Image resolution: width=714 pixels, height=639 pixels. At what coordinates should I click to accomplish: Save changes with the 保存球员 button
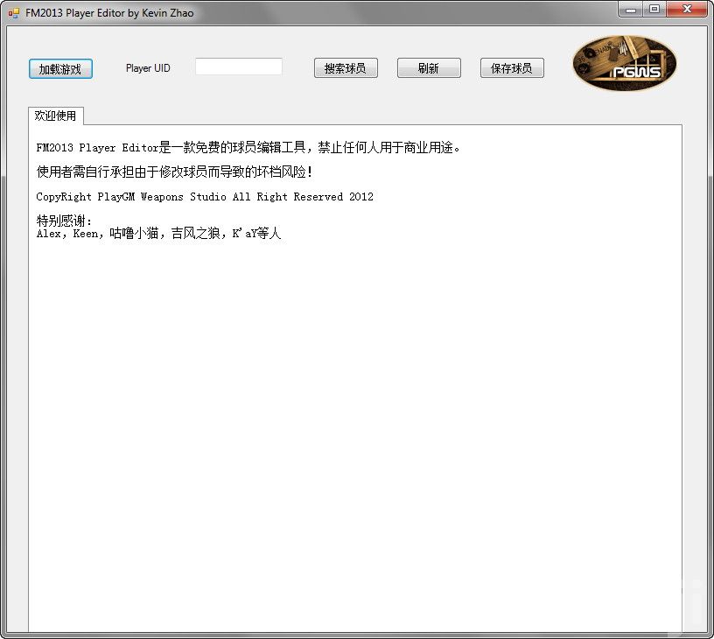[x=512, y=68]
